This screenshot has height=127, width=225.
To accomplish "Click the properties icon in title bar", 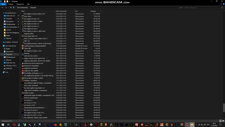I will click(x=5, y=1).
